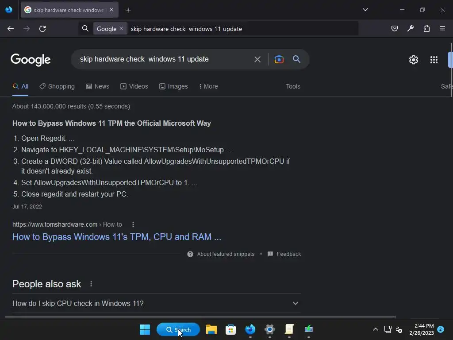This screenshot has width=453, height=340.
Task: Open Microsoft Store from taskbar
Action: point(230,329)
